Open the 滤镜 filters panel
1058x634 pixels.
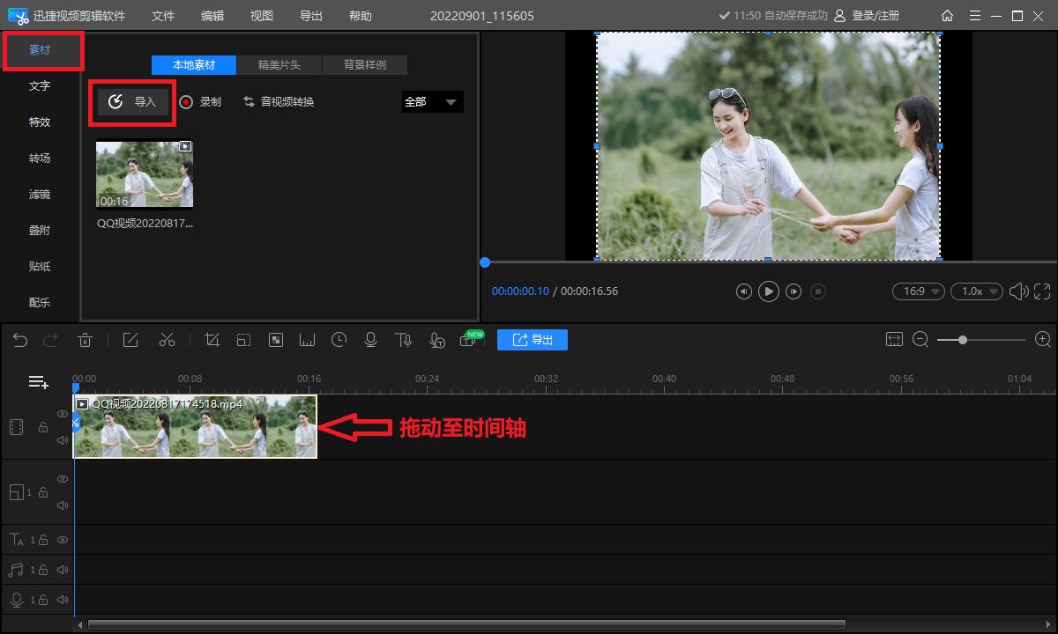click(39, 194)
